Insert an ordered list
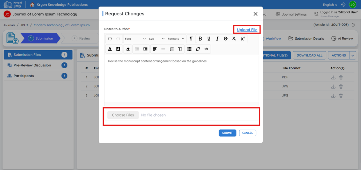This screenshot has width=361, height=170. [172, 49]
